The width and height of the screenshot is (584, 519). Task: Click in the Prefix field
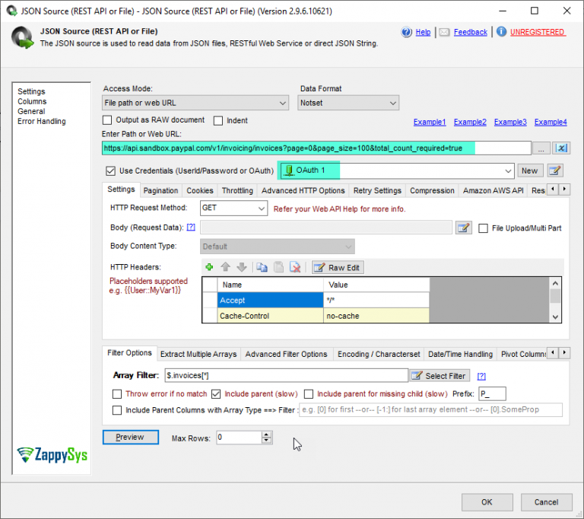[492, 393]
